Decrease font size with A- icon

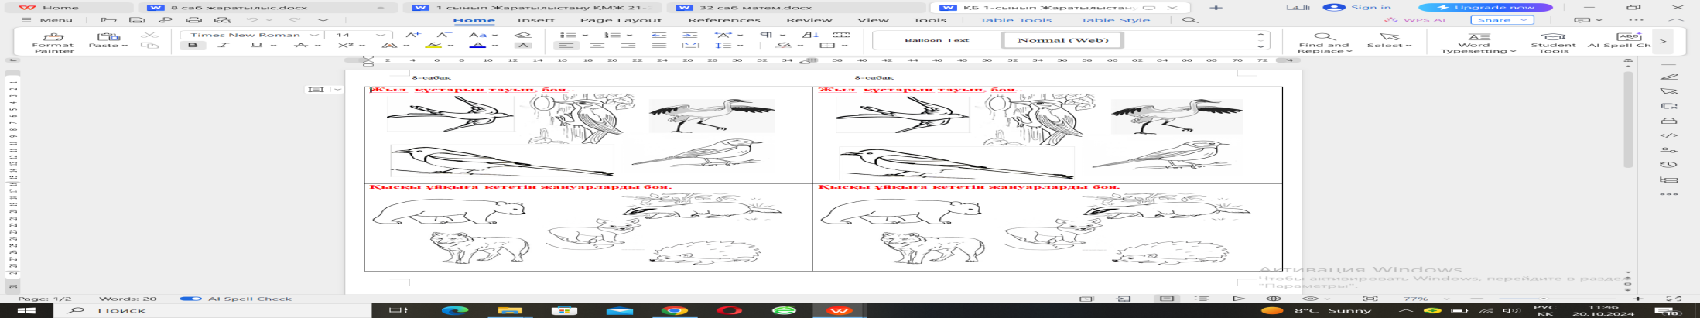coord(444,35)
